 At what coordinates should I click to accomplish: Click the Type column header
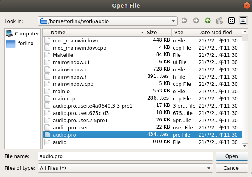tap(184, 33)
